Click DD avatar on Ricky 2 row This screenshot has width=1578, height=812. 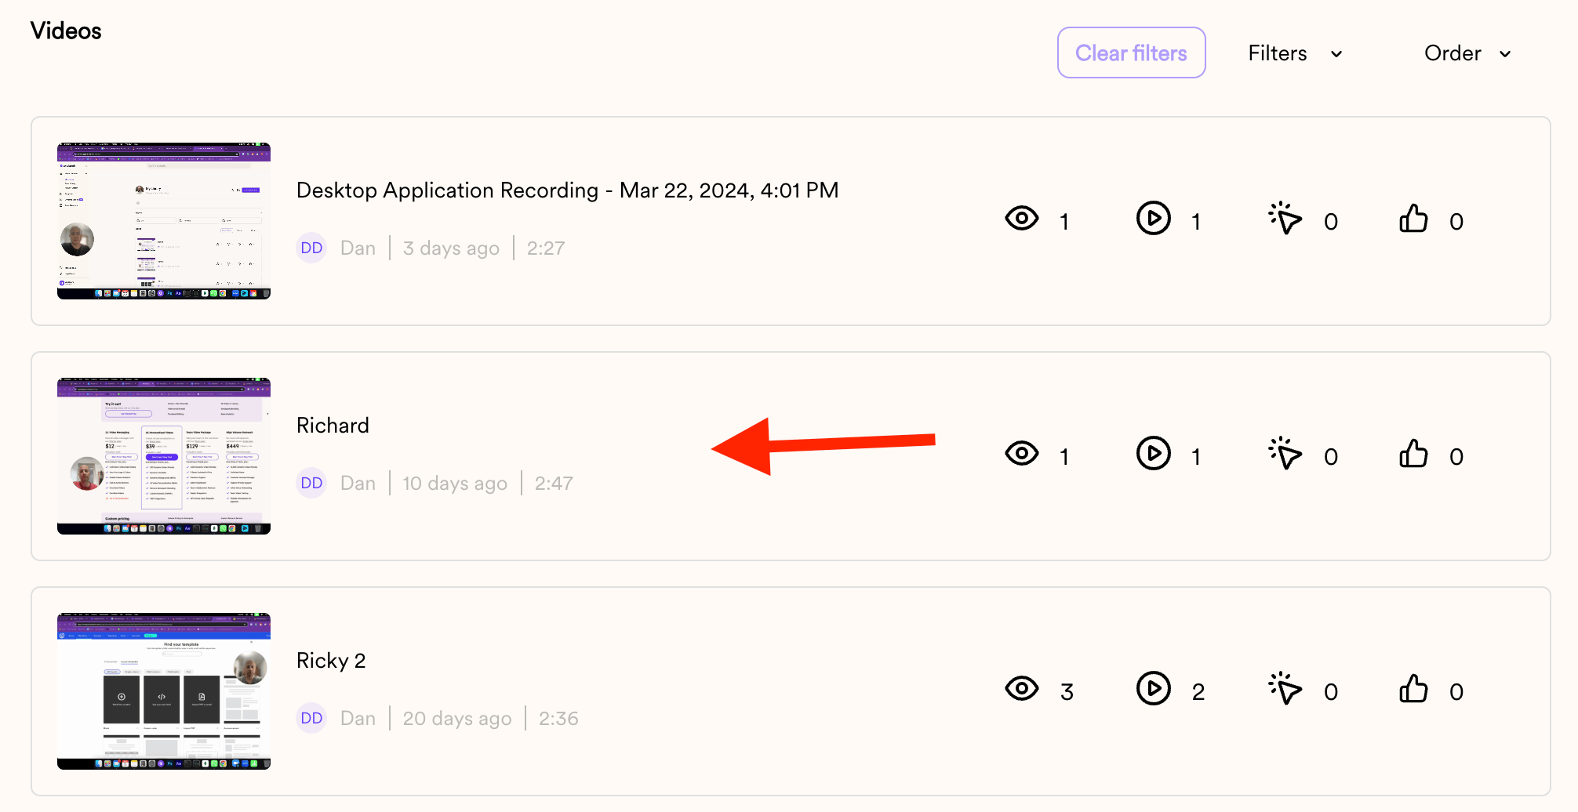pyautogui.click(x=311, y=718)
